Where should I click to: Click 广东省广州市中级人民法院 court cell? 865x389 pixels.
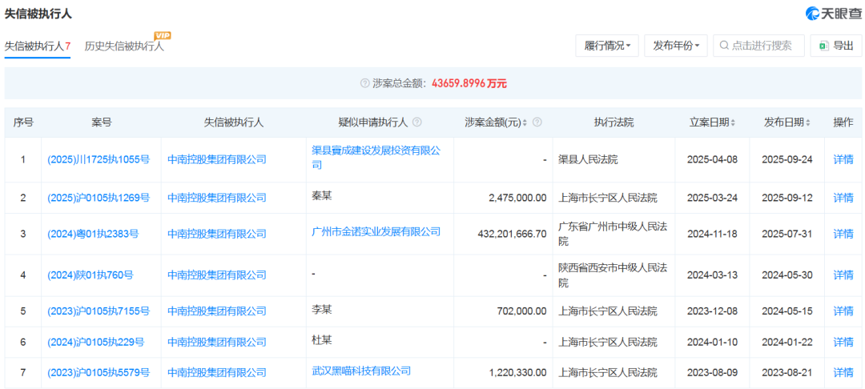(x=613, y=235)
